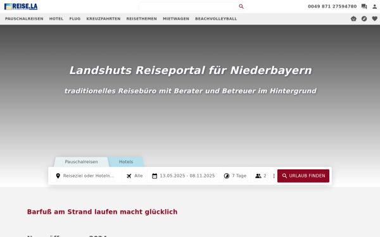Click the duration clock icon
380x237 pixels.
pyautogui.click(x=227, y=176)
